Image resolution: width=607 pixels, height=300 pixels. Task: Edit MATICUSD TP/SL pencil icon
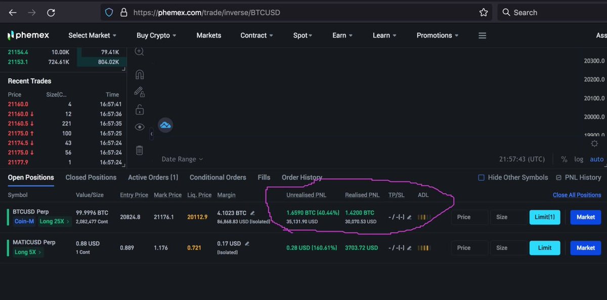pos(409,248)
